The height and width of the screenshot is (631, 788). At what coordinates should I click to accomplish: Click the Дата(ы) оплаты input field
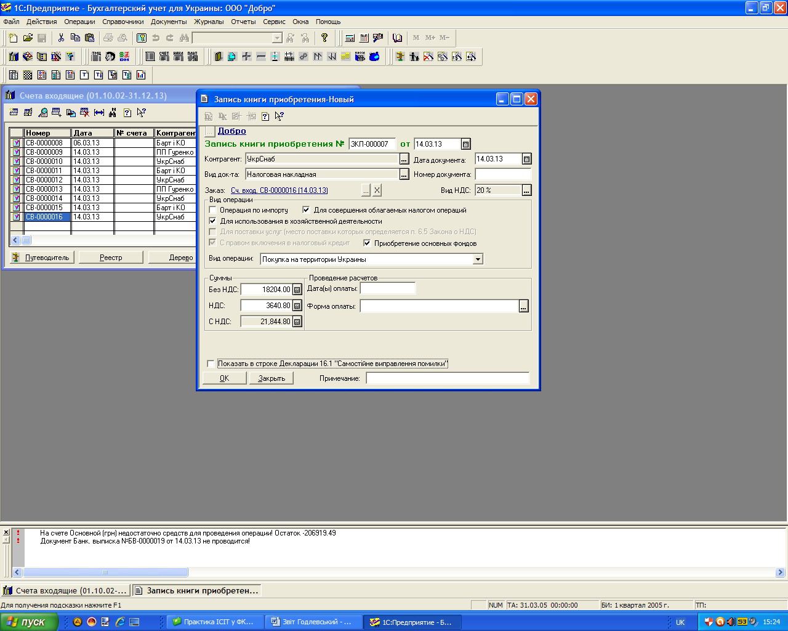(x=388, y=288)
